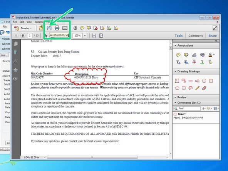Select the Highlight Text tool in Annotations
This screenshot has width=228, height=171.
pyautogui.click(x=186, y=55)
